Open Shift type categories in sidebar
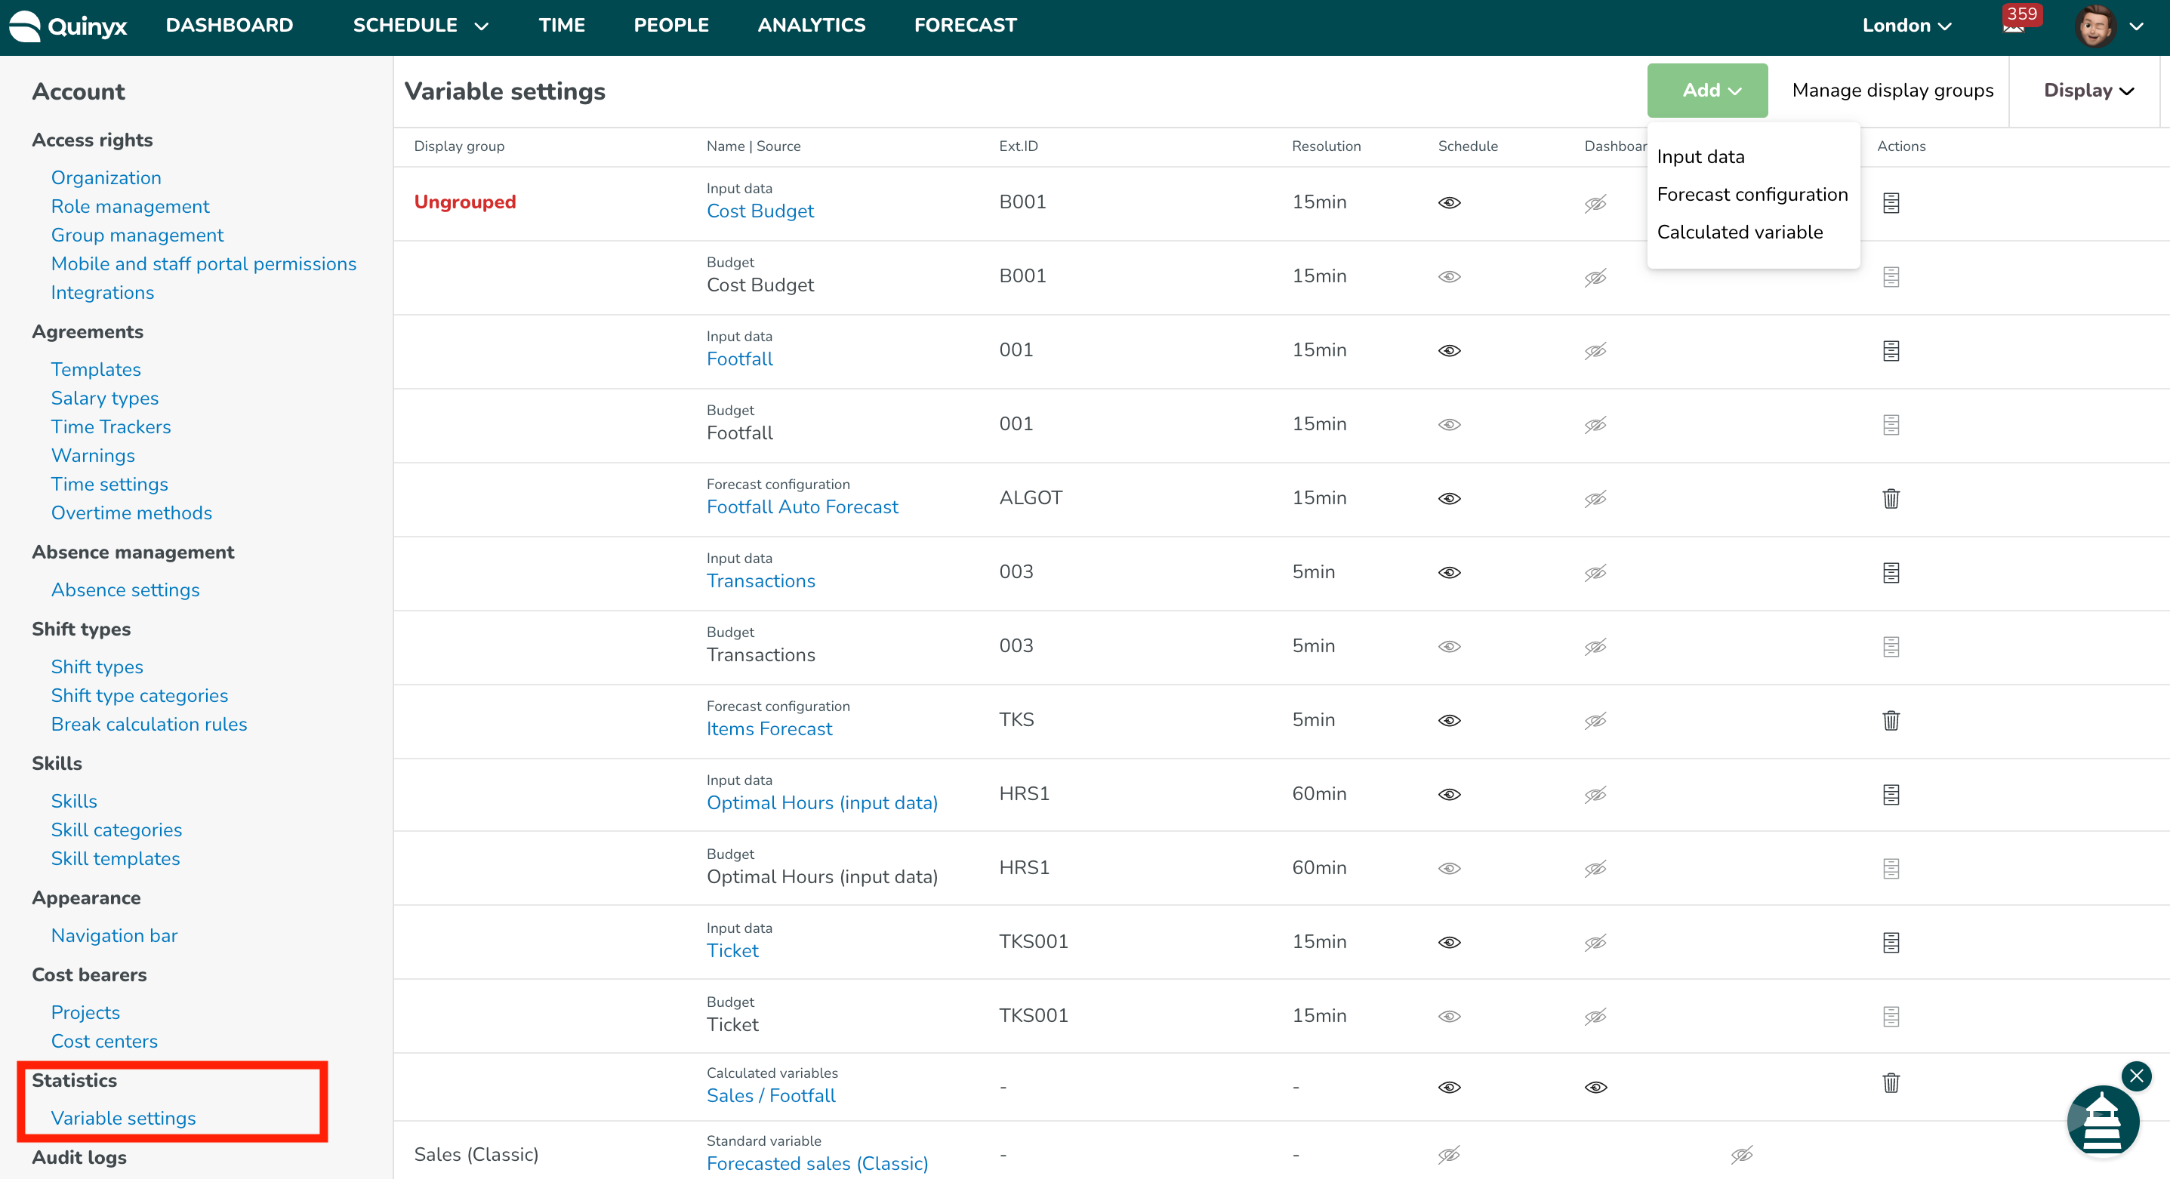Screen dimensions: 2170x1179 (x=139, y=696)
